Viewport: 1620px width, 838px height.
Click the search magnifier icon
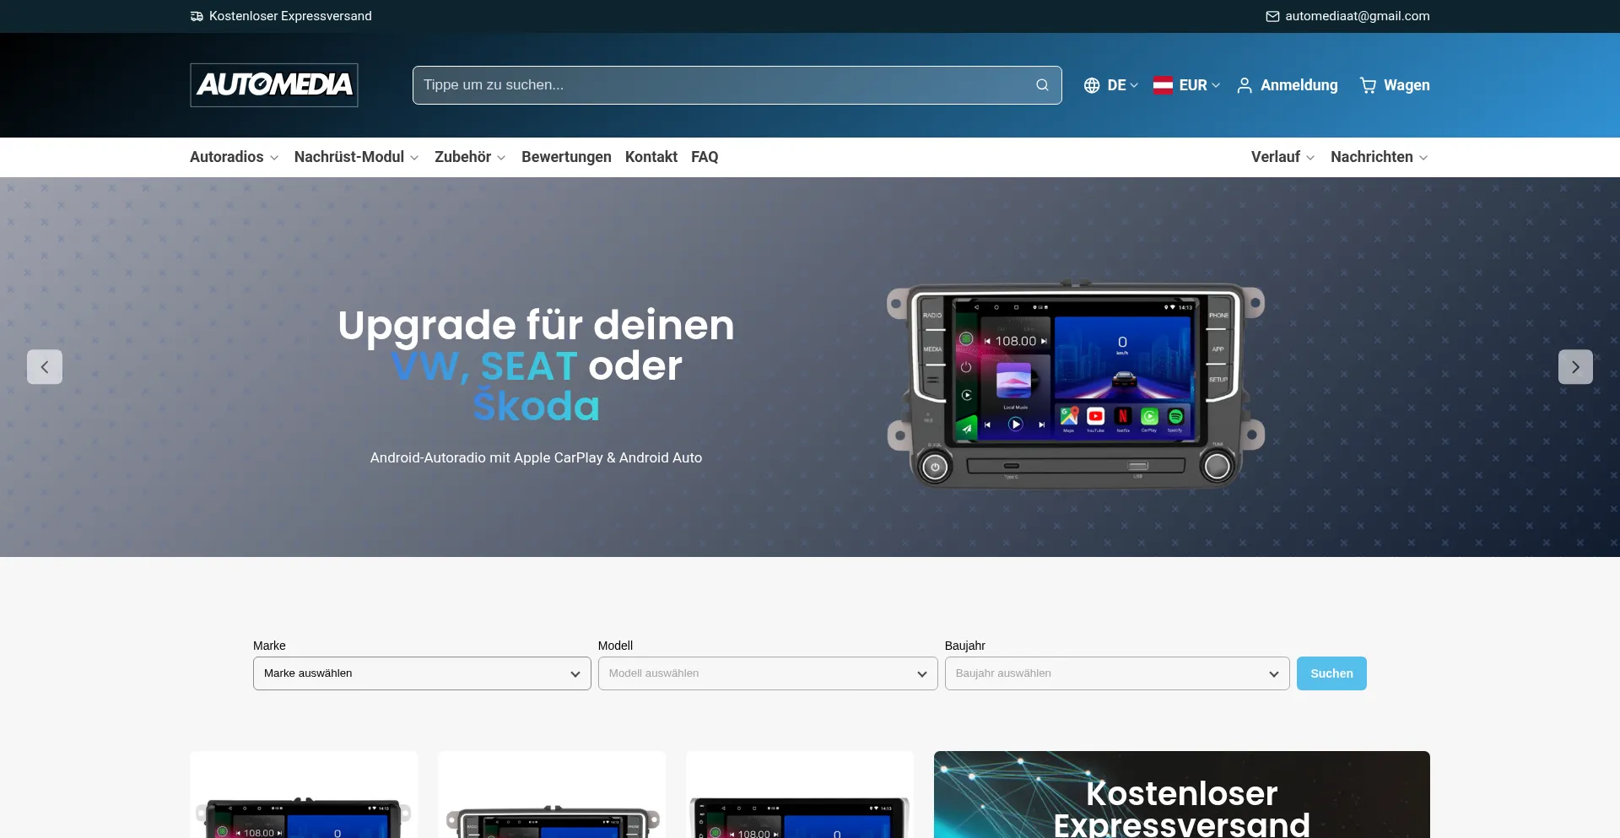(1042, 85)
